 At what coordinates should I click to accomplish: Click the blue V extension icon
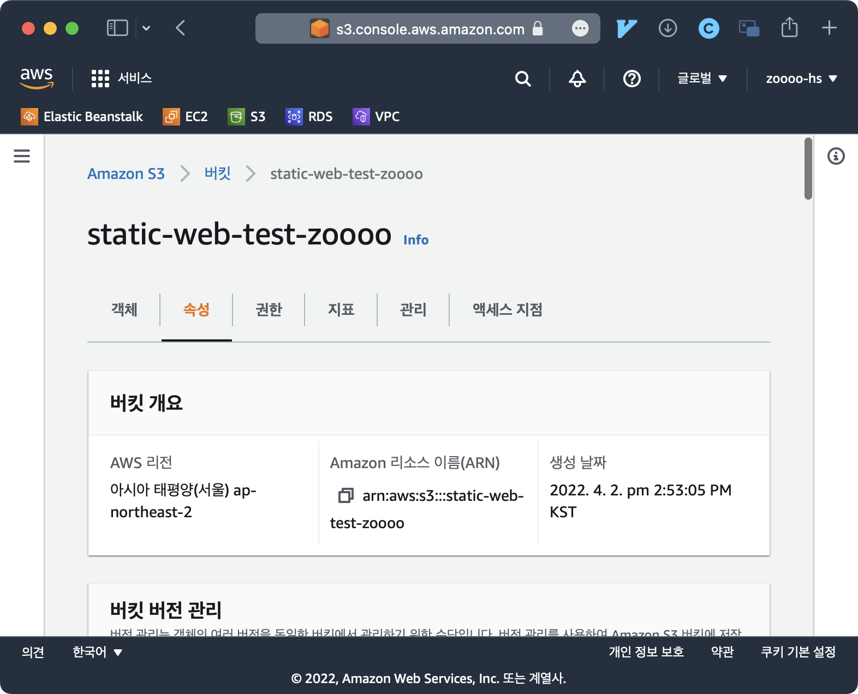coord(627,28)
